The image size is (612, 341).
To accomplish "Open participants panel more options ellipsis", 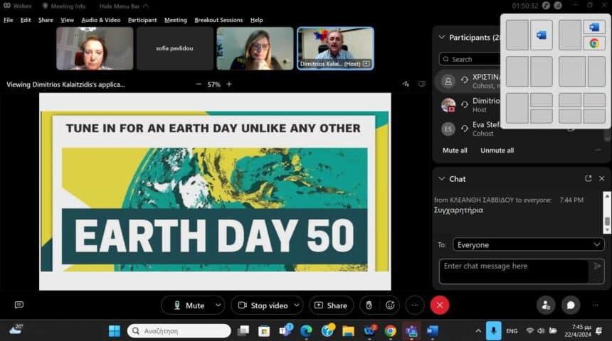I will coord(598,150).
